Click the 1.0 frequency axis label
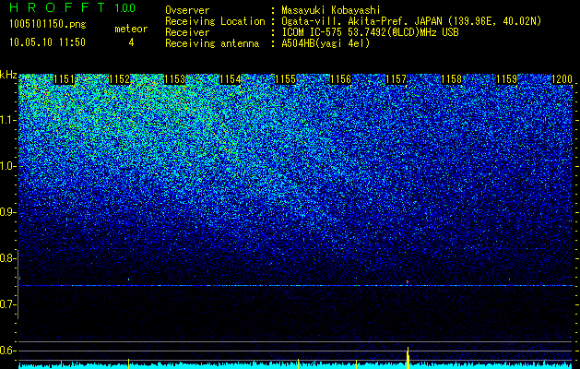 point(7,167)
